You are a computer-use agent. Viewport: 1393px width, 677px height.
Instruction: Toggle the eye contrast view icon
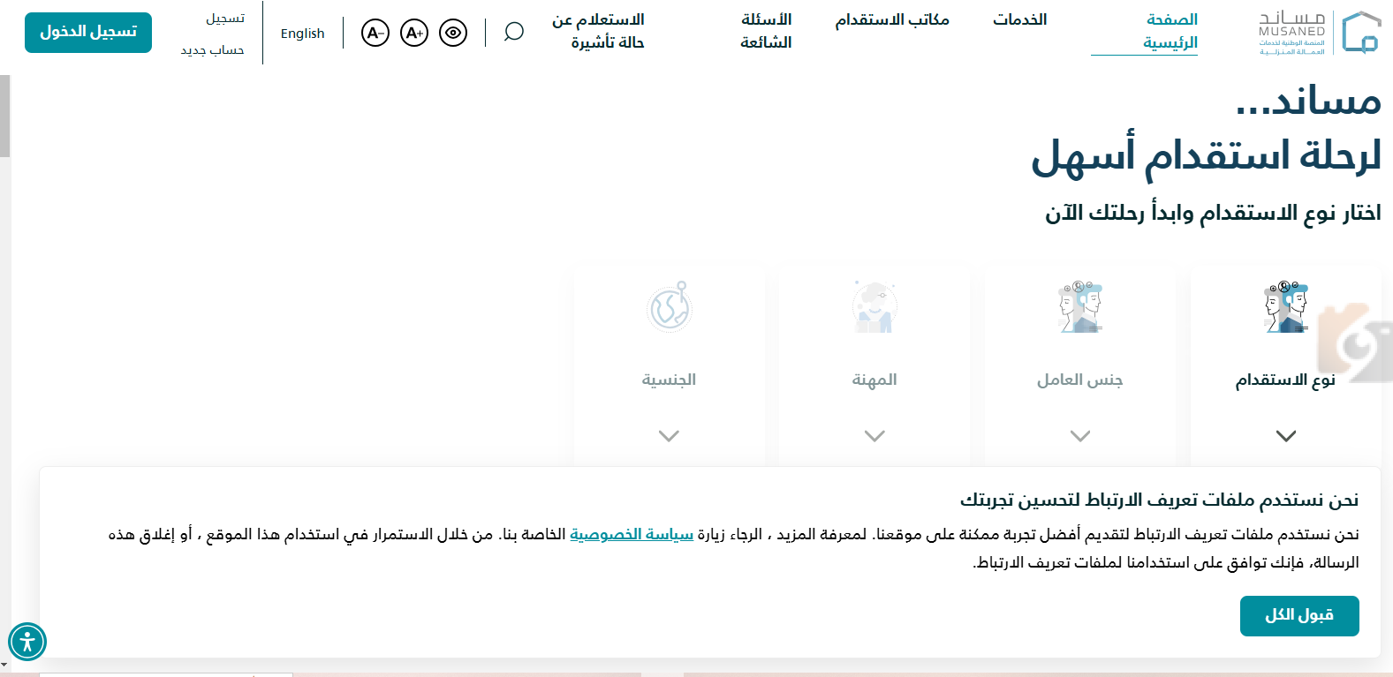pos(453,33)
